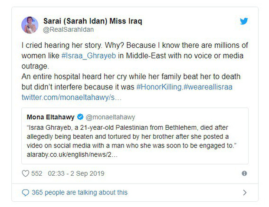Click the Sarai (Sarah Idan) Miss Iraq name
The width and height of the screenshot is (269, 207).
pos(92,21)
